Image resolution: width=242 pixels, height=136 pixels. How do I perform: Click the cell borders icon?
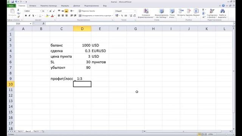40,15
